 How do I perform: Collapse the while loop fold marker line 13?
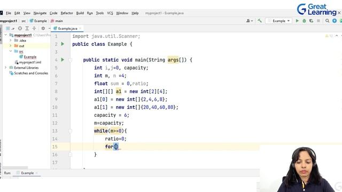click(70, 131)
